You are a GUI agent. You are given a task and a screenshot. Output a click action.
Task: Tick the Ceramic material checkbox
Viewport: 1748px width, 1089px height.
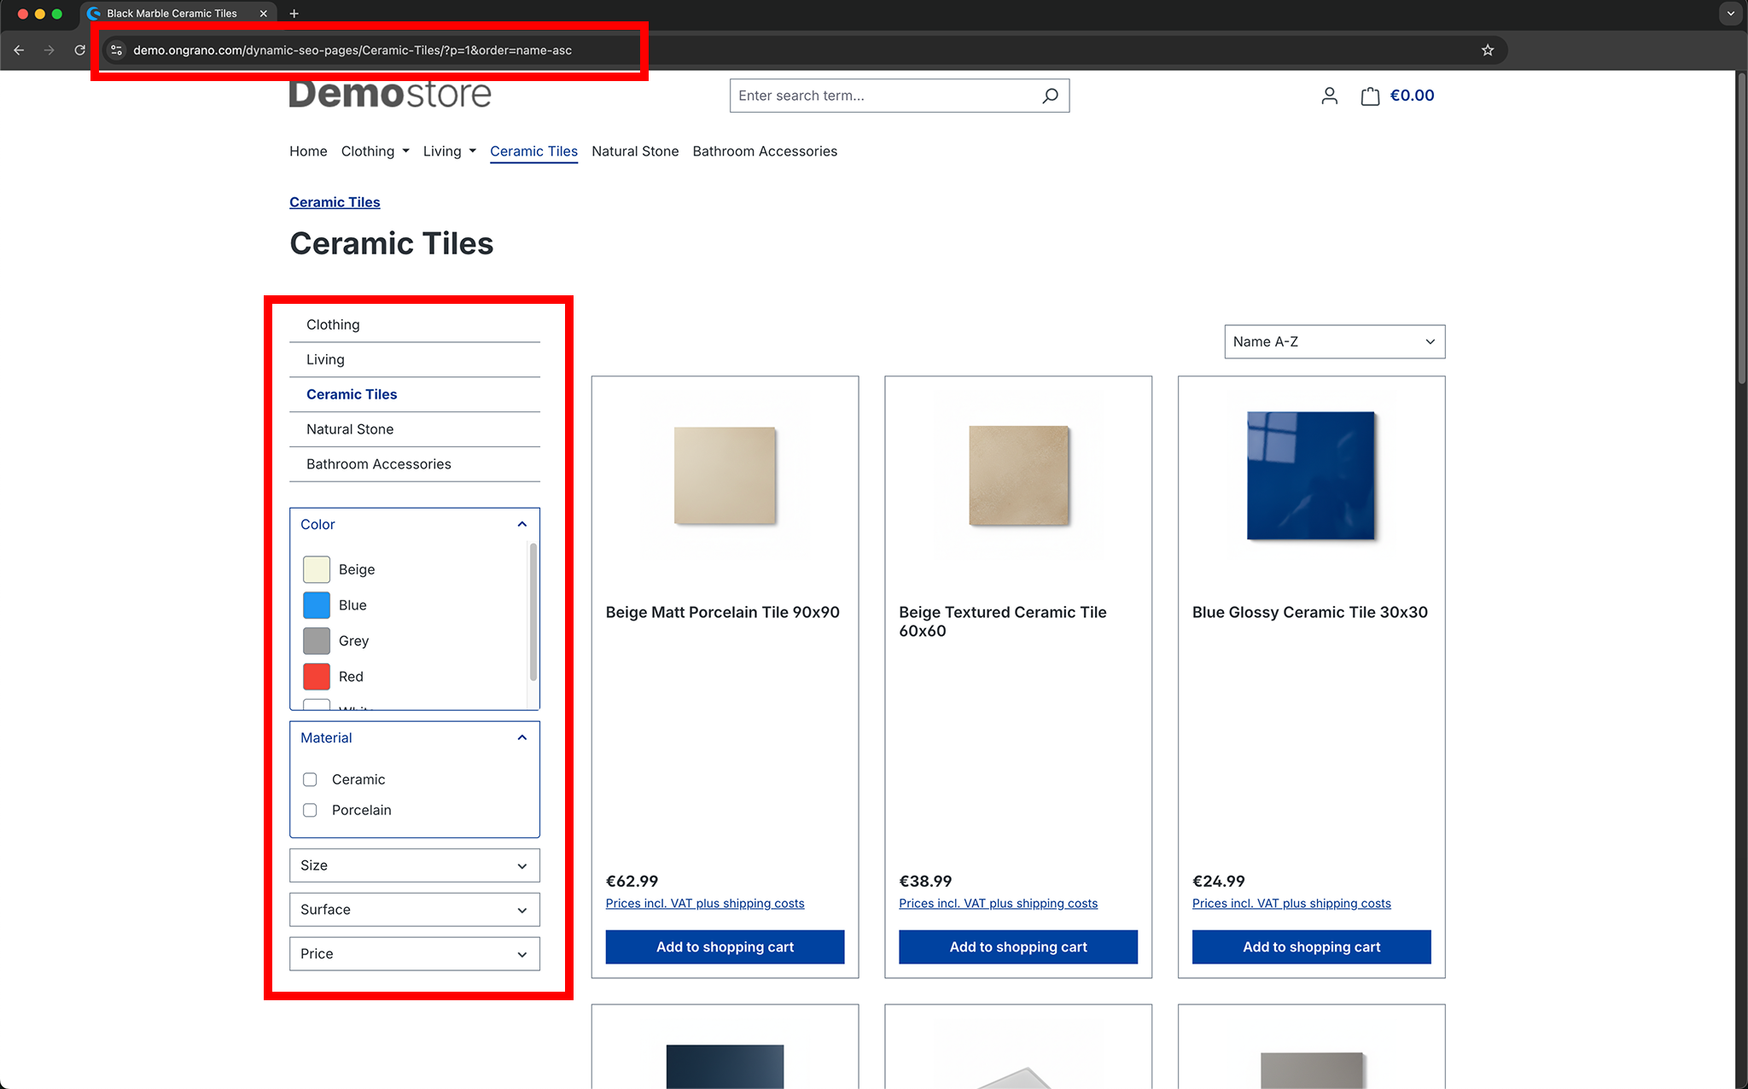[310, 779]
